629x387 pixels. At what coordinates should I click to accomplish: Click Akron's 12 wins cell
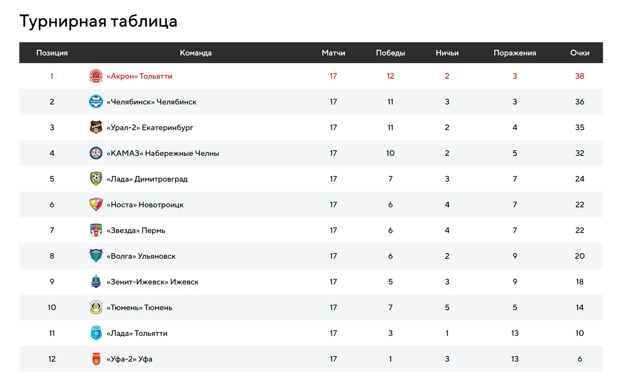click(x=390, y=76)
